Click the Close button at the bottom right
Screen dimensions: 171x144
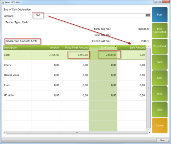tap(162, 140)
